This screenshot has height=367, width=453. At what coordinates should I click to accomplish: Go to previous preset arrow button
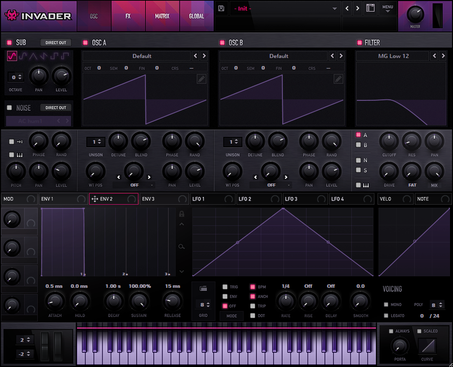click(x=347, y=9)
